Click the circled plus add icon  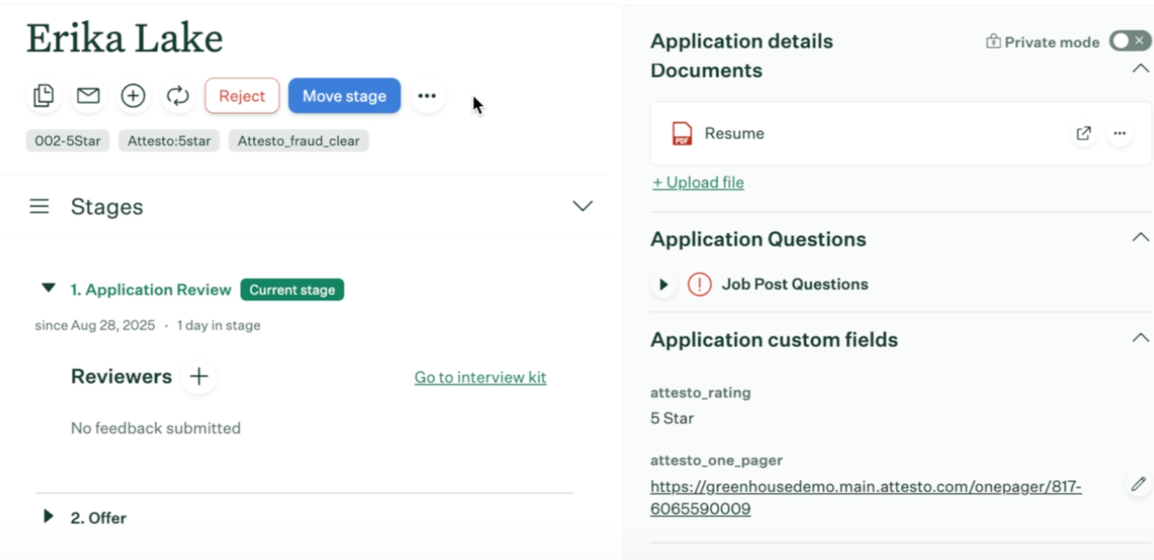pyautogui.click(x=133, y=96)
